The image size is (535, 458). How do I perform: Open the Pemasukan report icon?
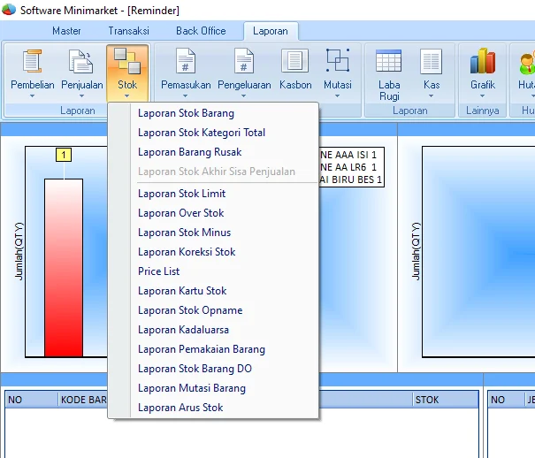click(x=186, y=61)
